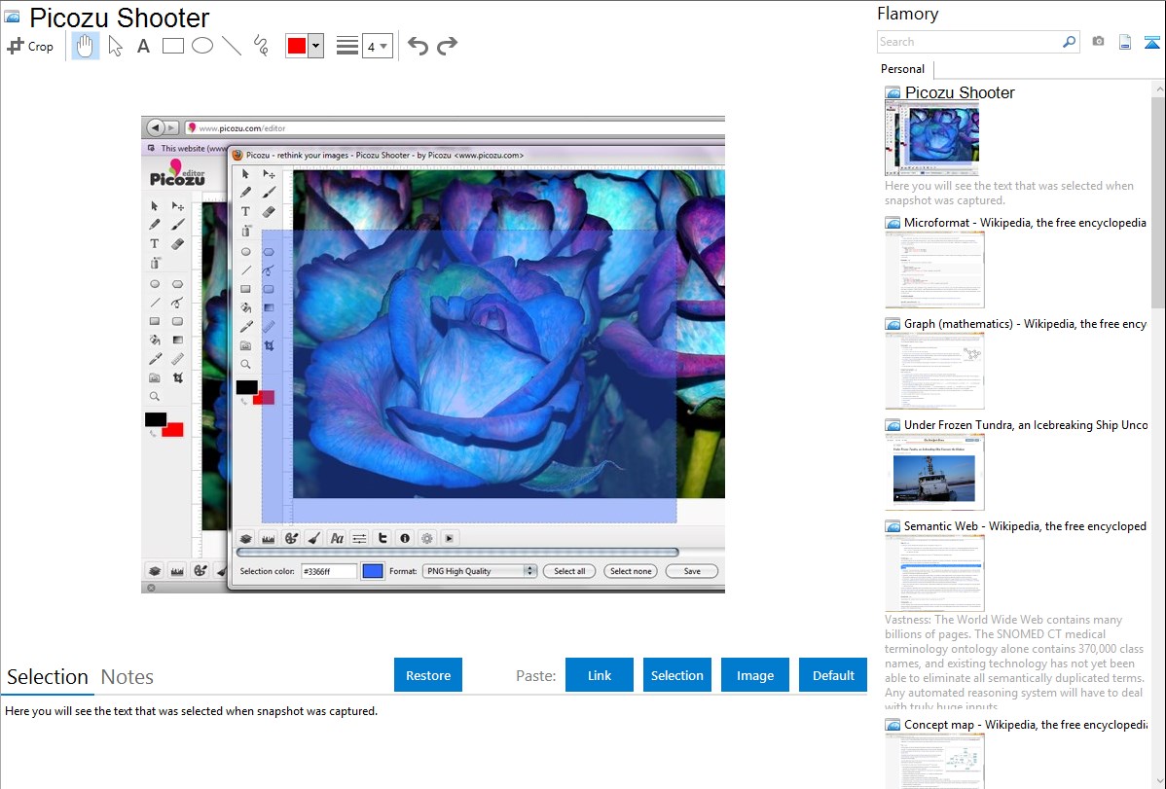The height and width of the screenshot is (789, 1166).
Task: Open the Microformat - Wikipedia snapshot title
Action: pyautogui.click(x=1025, y=223)
